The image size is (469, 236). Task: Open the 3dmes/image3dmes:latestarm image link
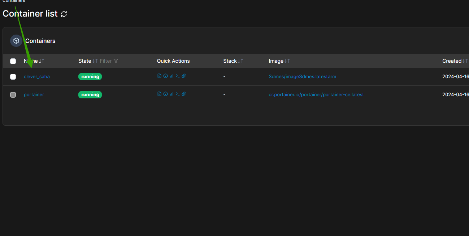(303, 76)
